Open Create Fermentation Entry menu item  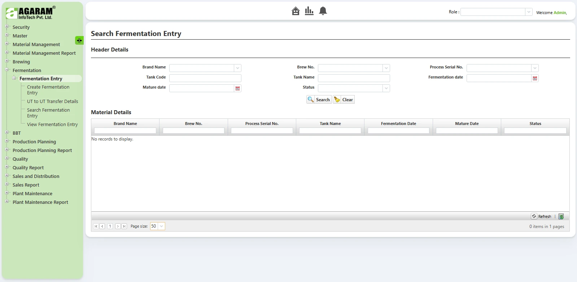click(x=48, y=90)
